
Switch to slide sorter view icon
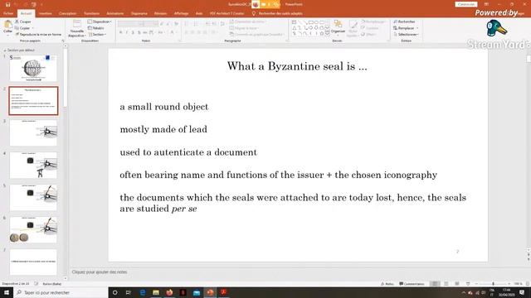coord(446,284)
